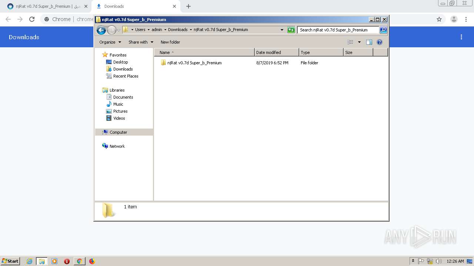Open the Windows Start menu
Viewport: 474px width, 266px height.
point(10,261)
